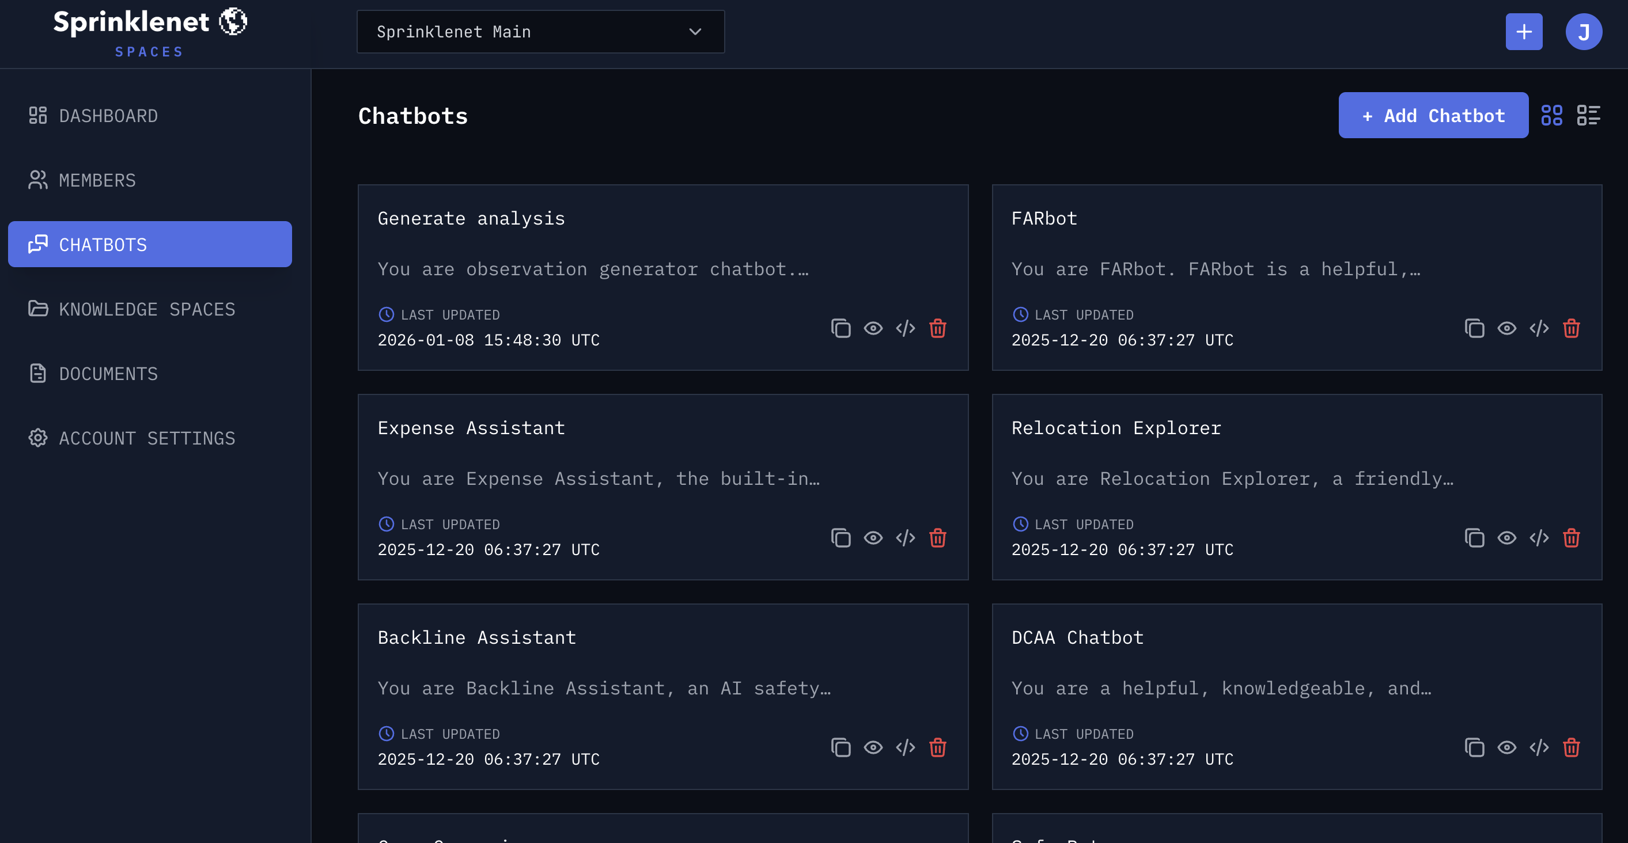Open Account Settings gear icon
Screen dimensions: 1628x843
(x=38, y=438)
